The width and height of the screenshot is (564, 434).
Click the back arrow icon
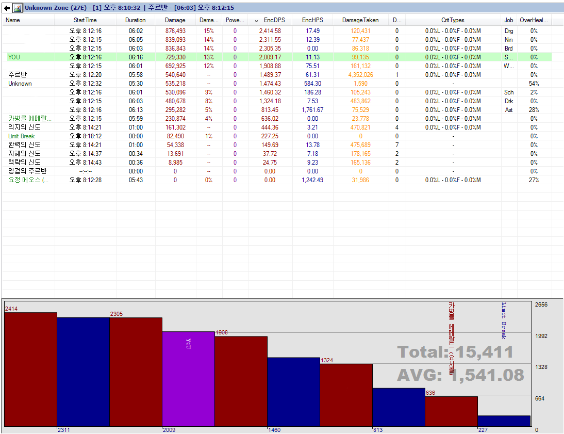pyautogui.click(x=7, y=8)
